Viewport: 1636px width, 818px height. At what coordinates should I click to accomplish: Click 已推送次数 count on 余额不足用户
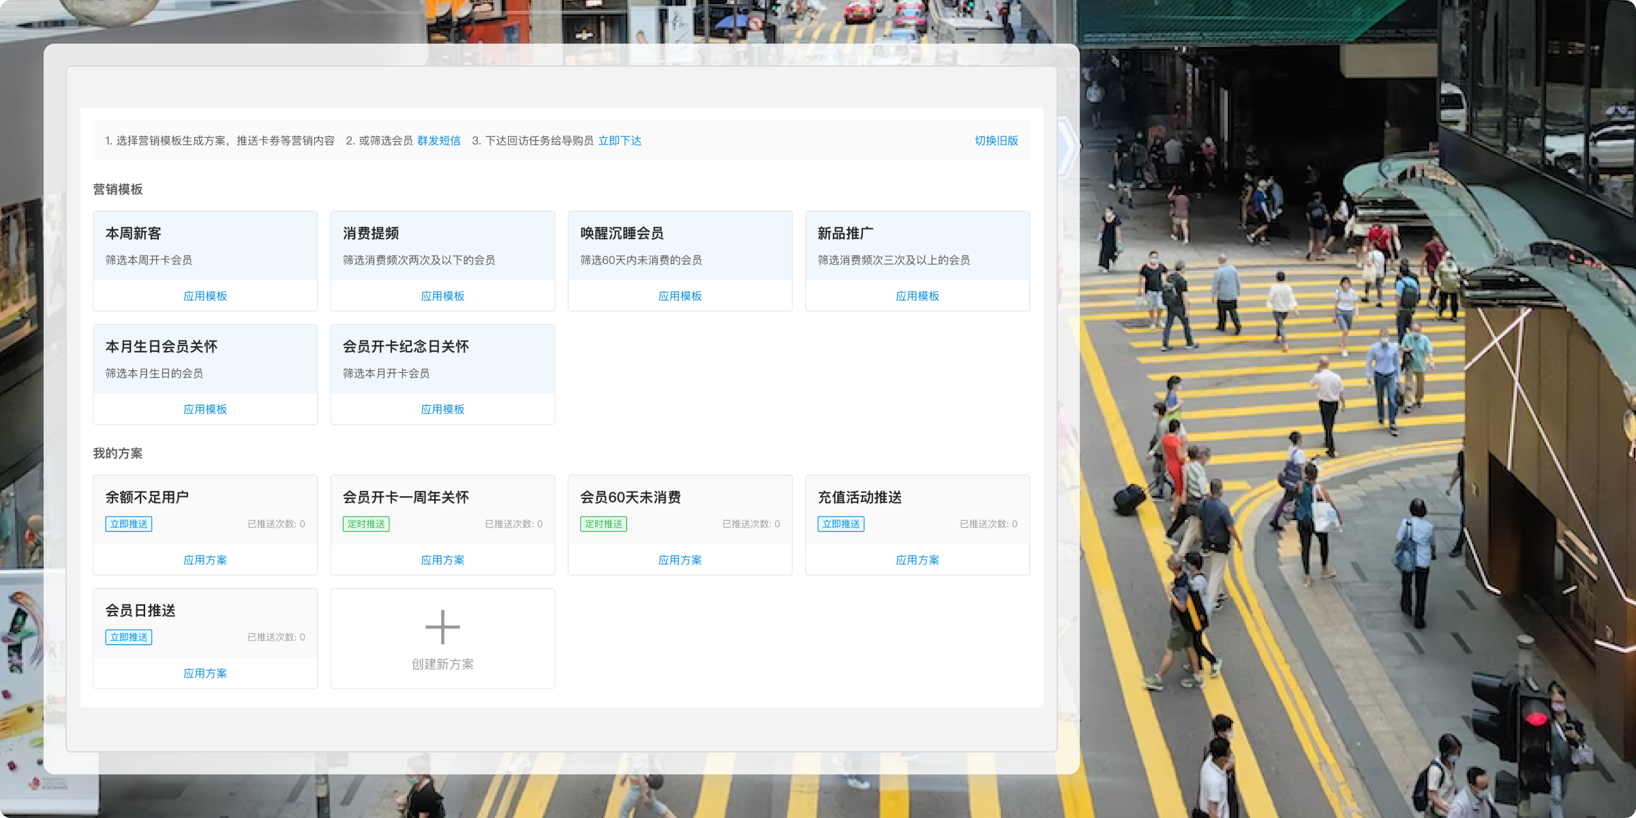[276, 524]
